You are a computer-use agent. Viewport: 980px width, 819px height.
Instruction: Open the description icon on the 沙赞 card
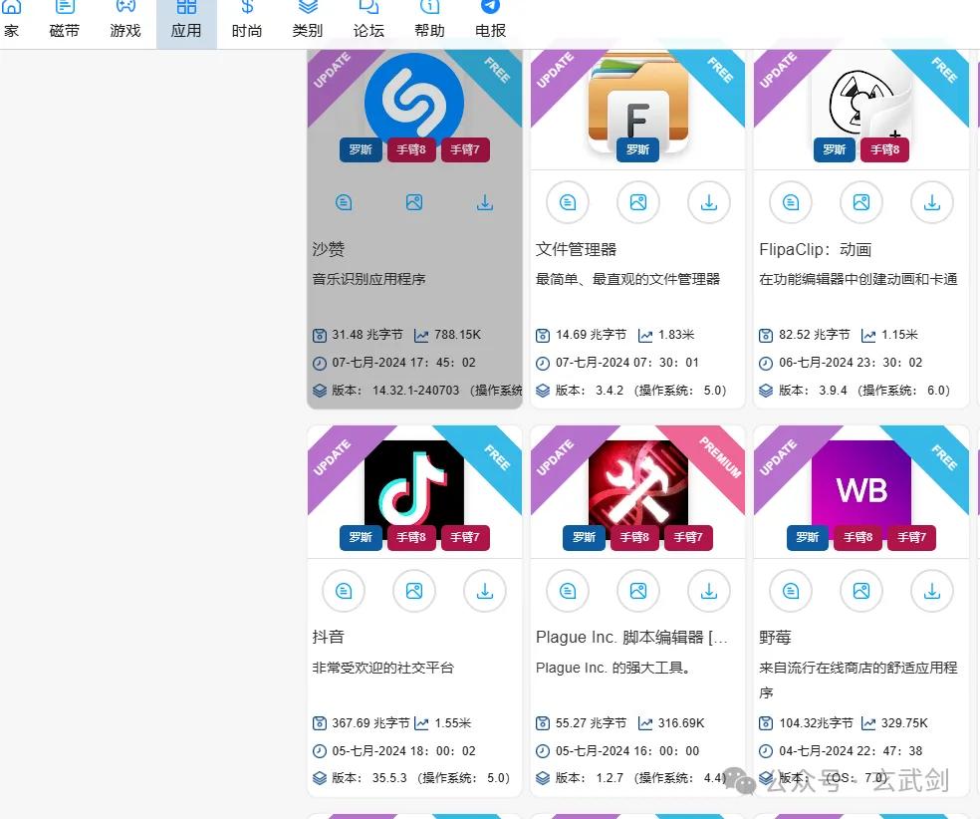click(344, 202)
